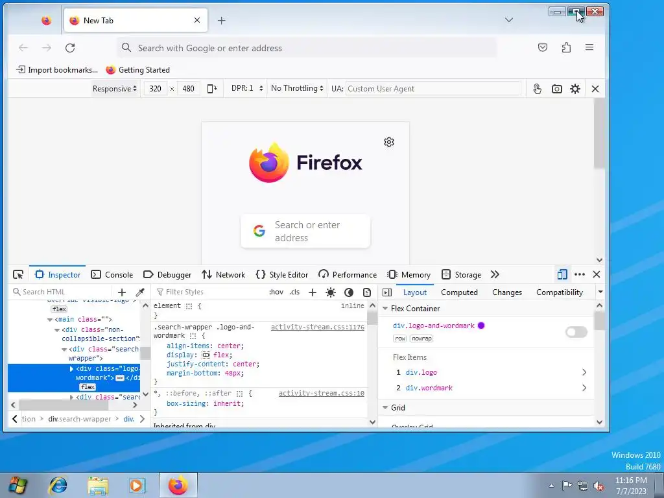Pick flexbox overlay color swatch
This screenshot has width=664, height=498.
(481, 326)
